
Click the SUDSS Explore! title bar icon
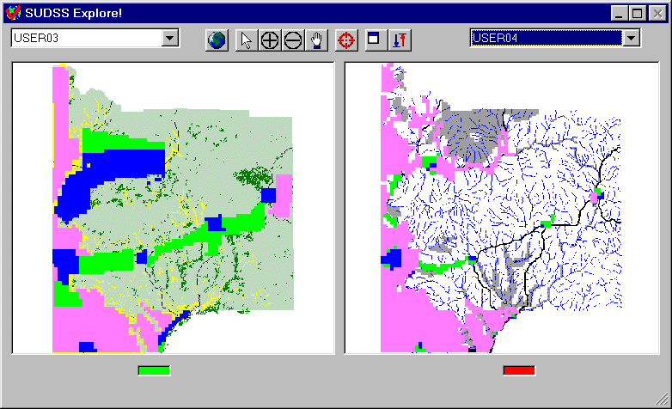(x=13, y=13)
